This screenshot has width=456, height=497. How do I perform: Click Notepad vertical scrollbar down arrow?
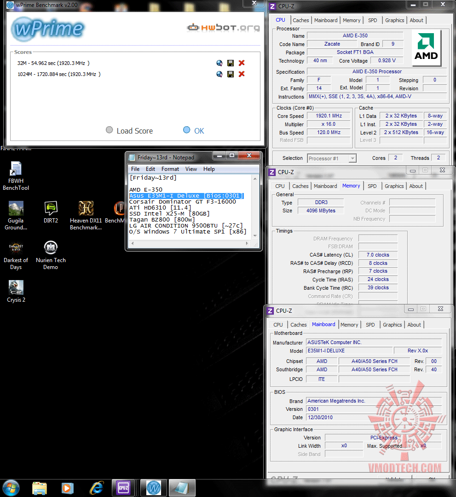click(x=255, y=235)
